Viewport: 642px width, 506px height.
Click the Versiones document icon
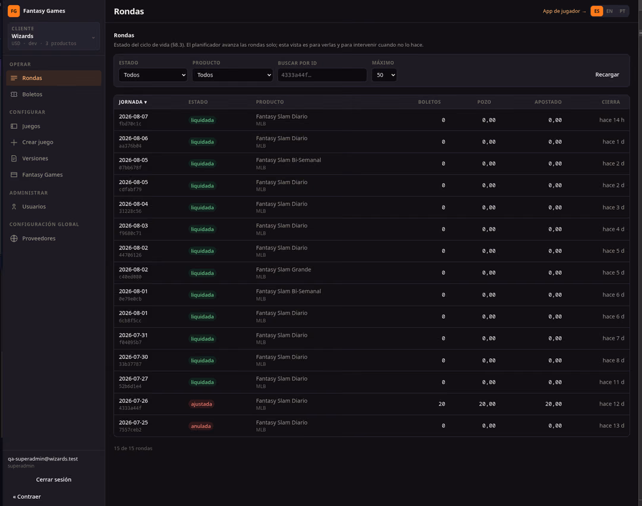pyautogui.click(x=14, y=159)
